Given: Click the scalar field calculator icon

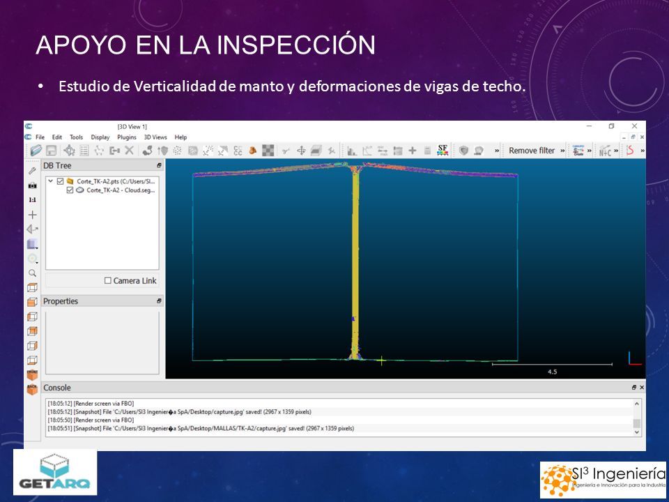Looking at the screenshot, I should (x=427, y=151).
